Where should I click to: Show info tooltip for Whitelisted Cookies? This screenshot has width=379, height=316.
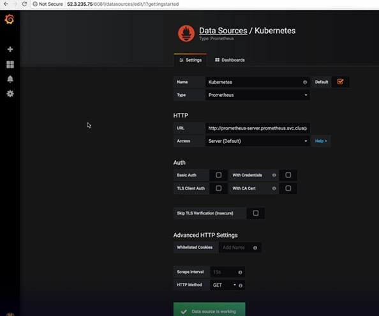click(255, 248)
